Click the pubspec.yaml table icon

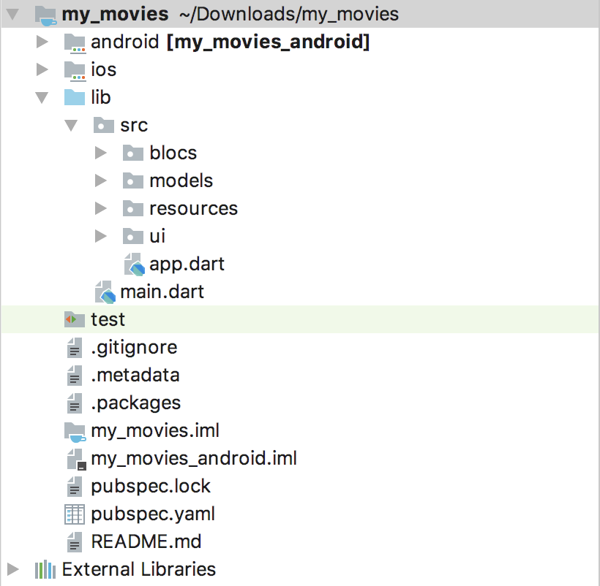pos(75,514)
